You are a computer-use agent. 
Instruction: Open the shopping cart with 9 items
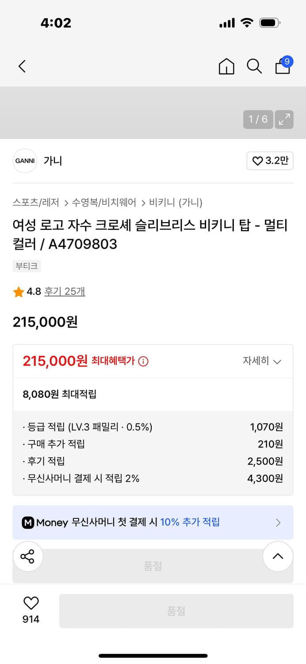pyautogui.click(x=283, y=67)
